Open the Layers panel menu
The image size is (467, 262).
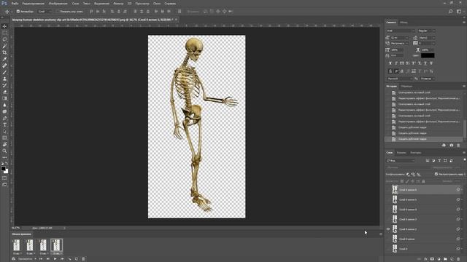coord(464,153)
